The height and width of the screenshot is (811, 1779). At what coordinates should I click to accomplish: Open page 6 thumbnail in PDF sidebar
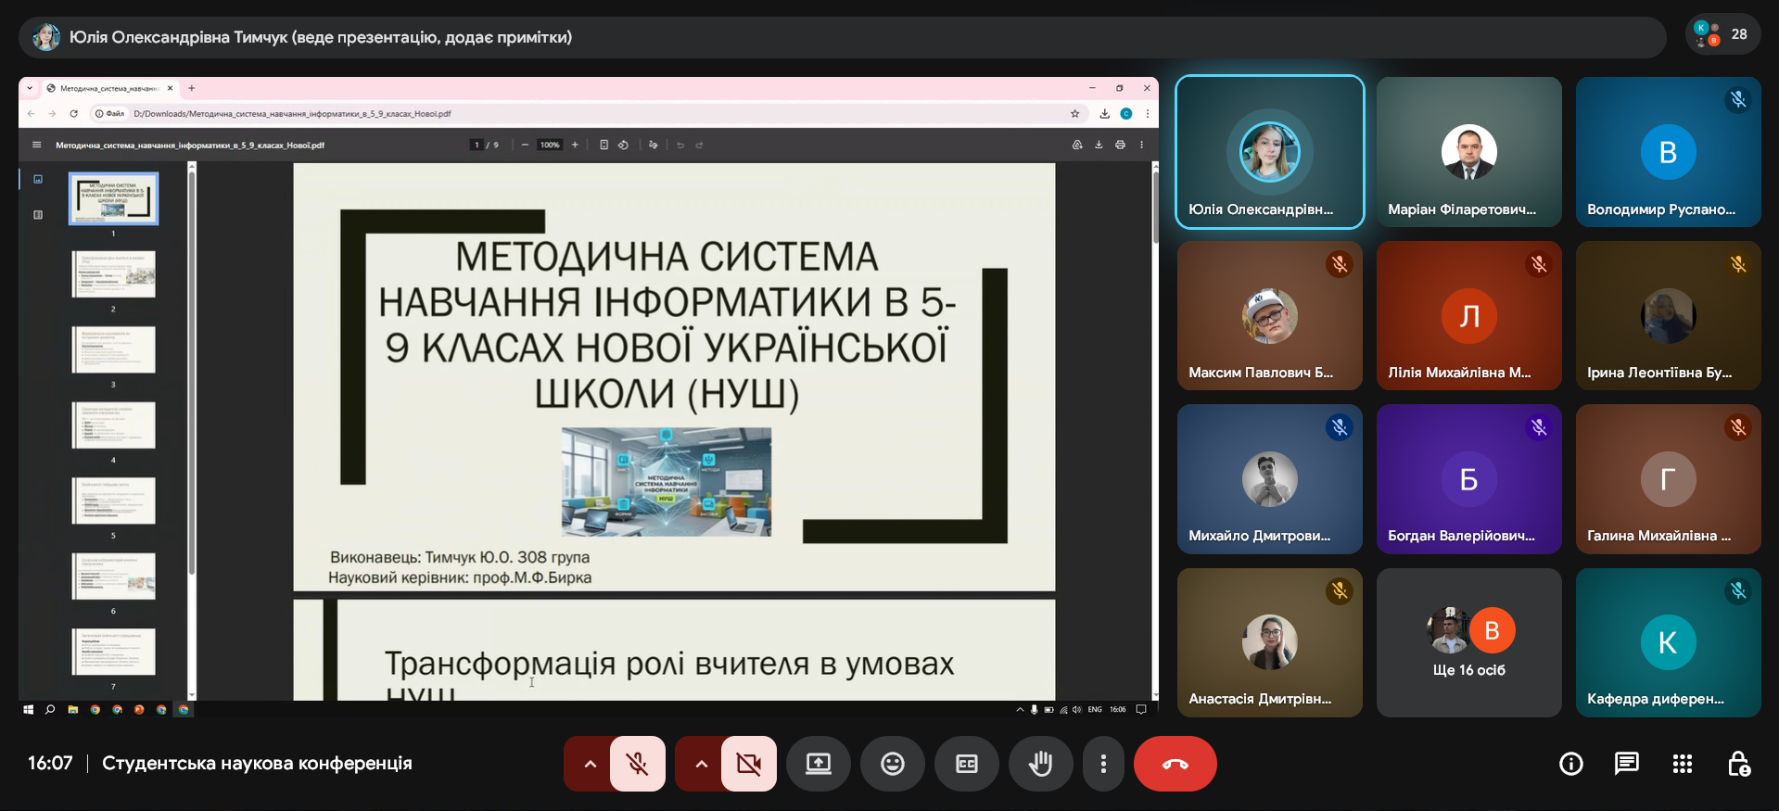[x=113, y=576]
